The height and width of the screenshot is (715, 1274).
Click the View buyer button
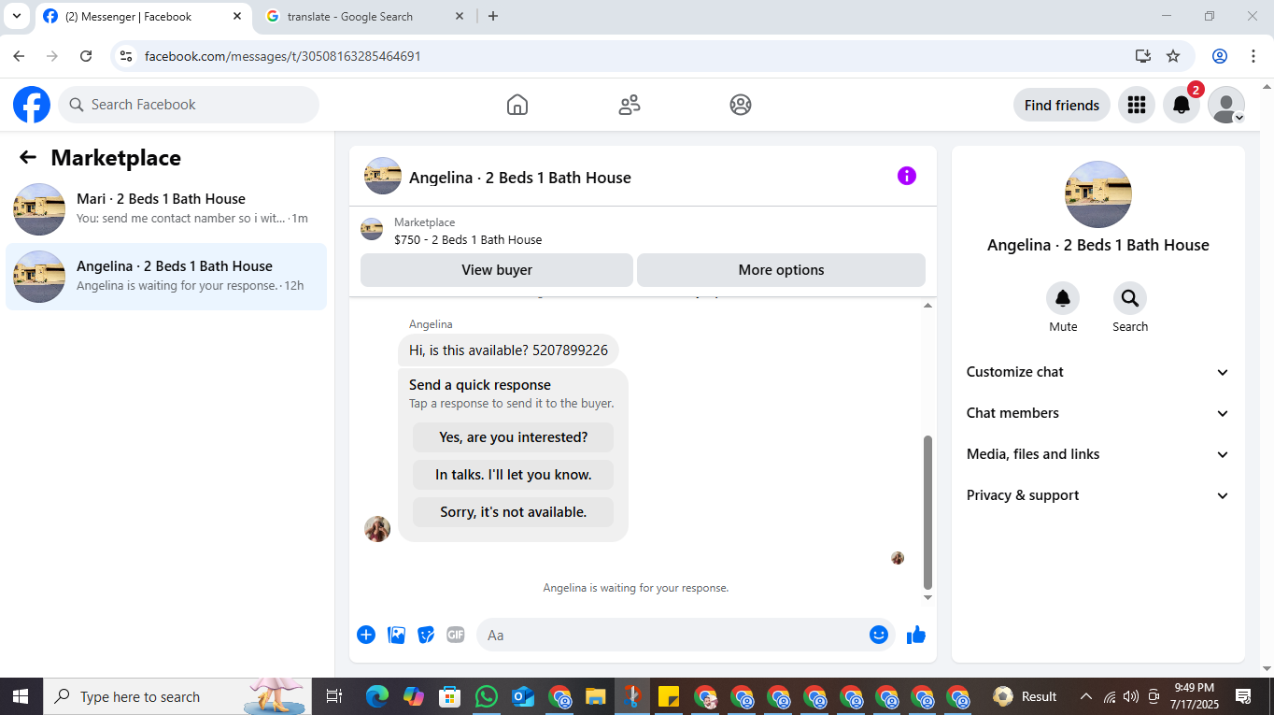[x=497, y=270]
